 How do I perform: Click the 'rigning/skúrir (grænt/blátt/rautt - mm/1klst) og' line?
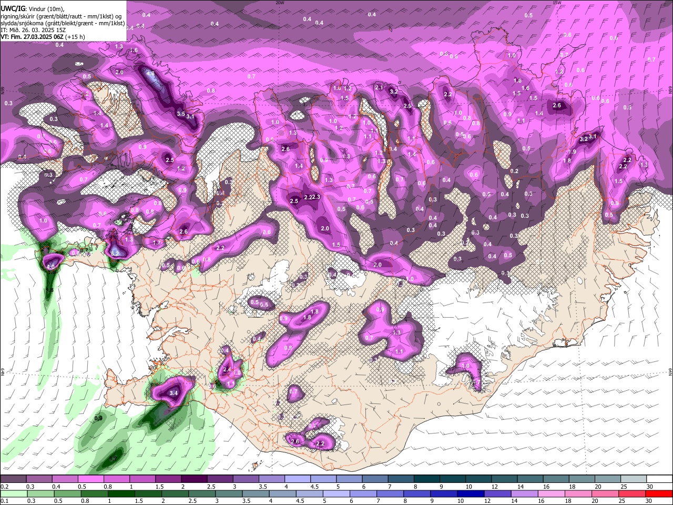(x=61, y=16)
